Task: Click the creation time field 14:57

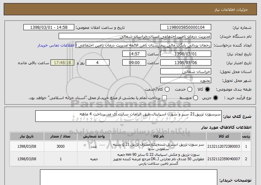Action: (x=134, y=54)
